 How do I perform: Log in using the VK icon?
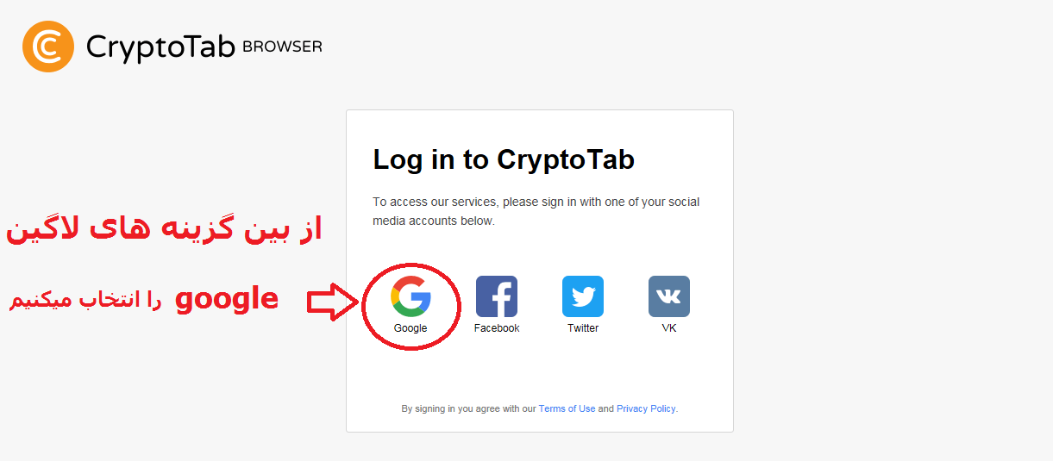[669, 296]
